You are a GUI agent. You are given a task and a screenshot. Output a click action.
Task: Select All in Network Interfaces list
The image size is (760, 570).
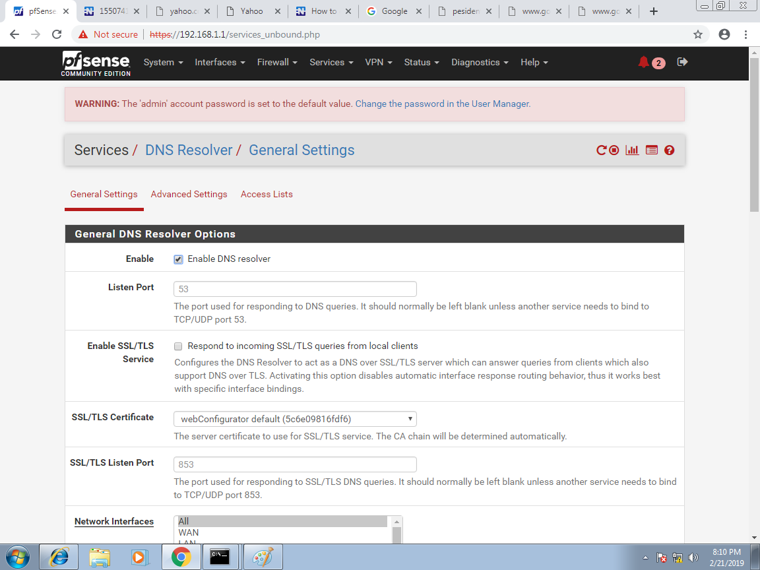(x=282, y=522)
